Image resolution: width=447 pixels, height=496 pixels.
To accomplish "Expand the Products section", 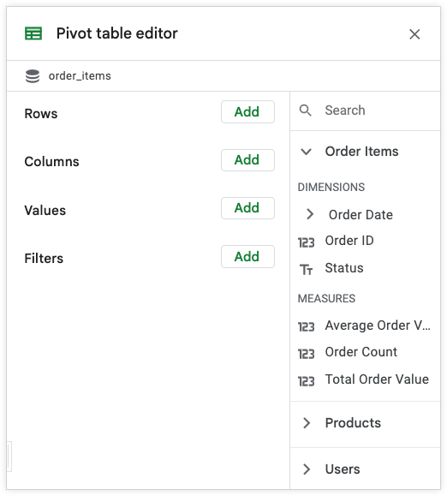I will 307,422.
